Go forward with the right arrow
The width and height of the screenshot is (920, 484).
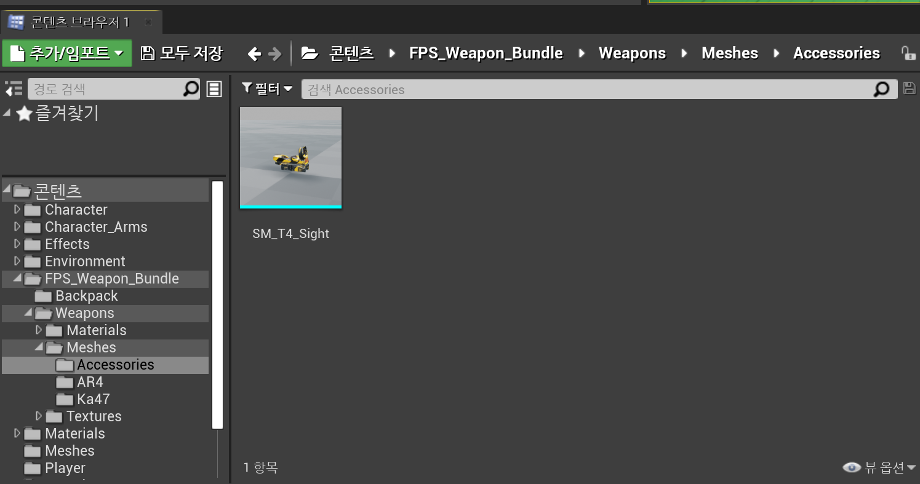pos(274,54)
